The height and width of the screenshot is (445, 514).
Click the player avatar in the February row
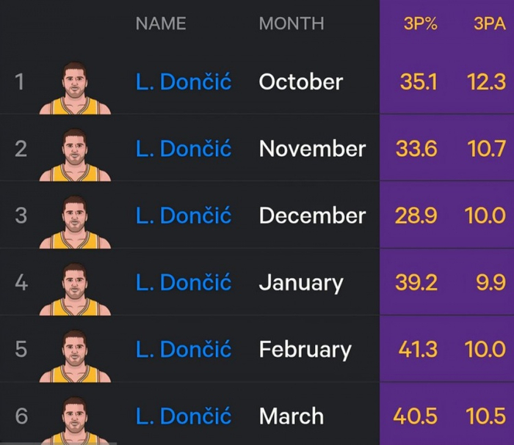point(74,356)
